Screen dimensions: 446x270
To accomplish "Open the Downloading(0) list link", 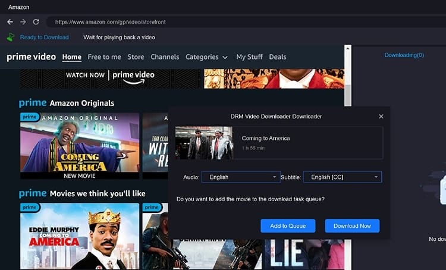I will 404,55.
